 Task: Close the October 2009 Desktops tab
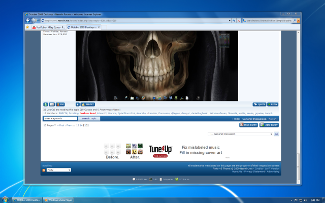pyautogui.click(x=99, y=27)
